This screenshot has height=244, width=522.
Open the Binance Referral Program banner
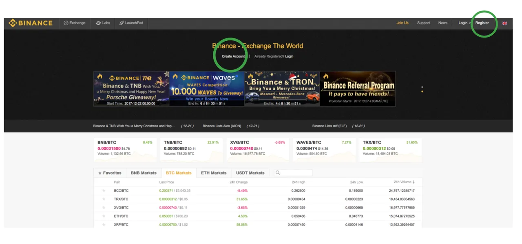358,89
